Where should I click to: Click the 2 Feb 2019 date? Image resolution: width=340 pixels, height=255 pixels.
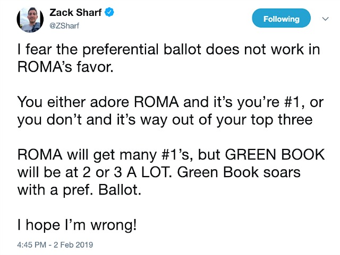tap(73, 245)
